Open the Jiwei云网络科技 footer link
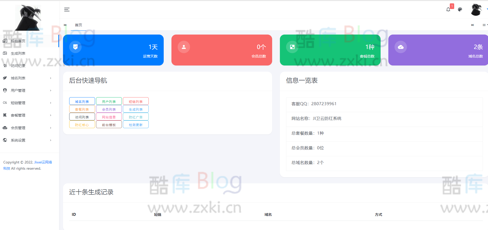This screenshot has height=230, width=488. click(x=43, y=162)
